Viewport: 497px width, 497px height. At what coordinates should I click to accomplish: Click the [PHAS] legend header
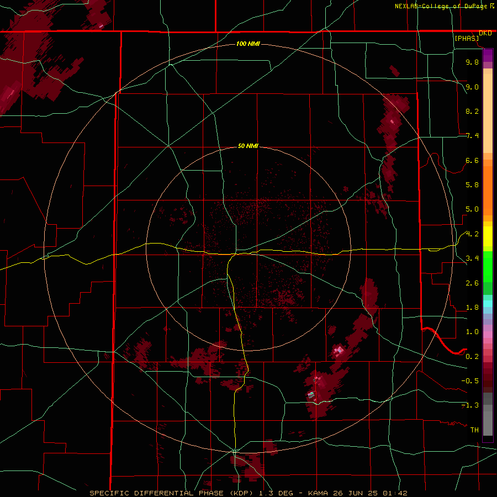click(467, 38)
